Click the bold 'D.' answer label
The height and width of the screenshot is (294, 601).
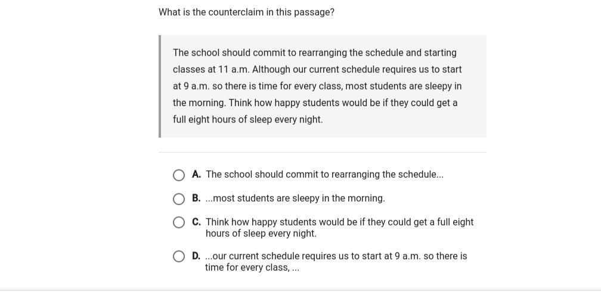pyautogui.click(x=196, y=256)
